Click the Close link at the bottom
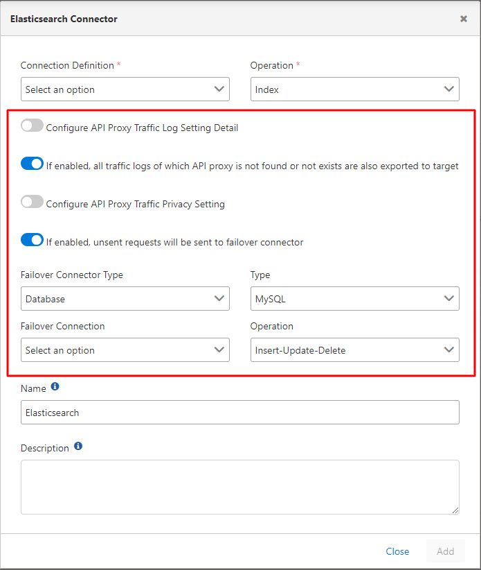 (397, 551)
